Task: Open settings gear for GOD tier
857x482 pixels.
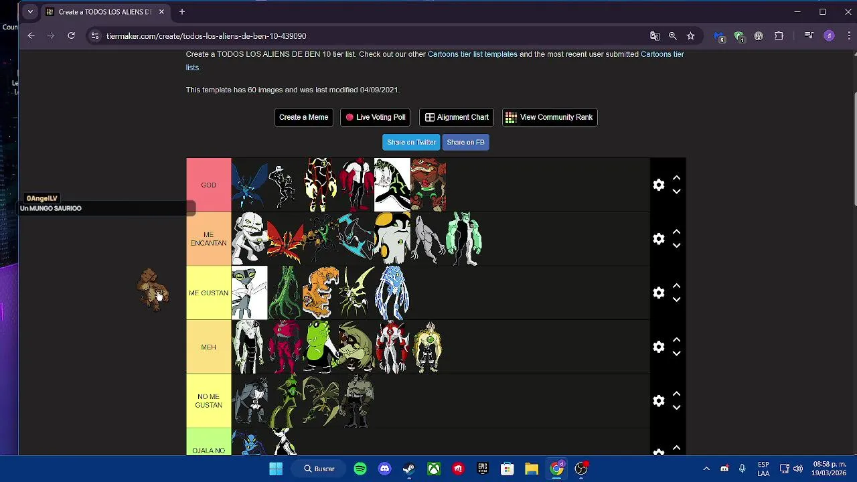Action: (659, 185)
